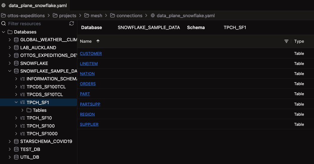Select TPCDS_SF100TCL in the tree
The image size is (314, 164).
point(46,87)
